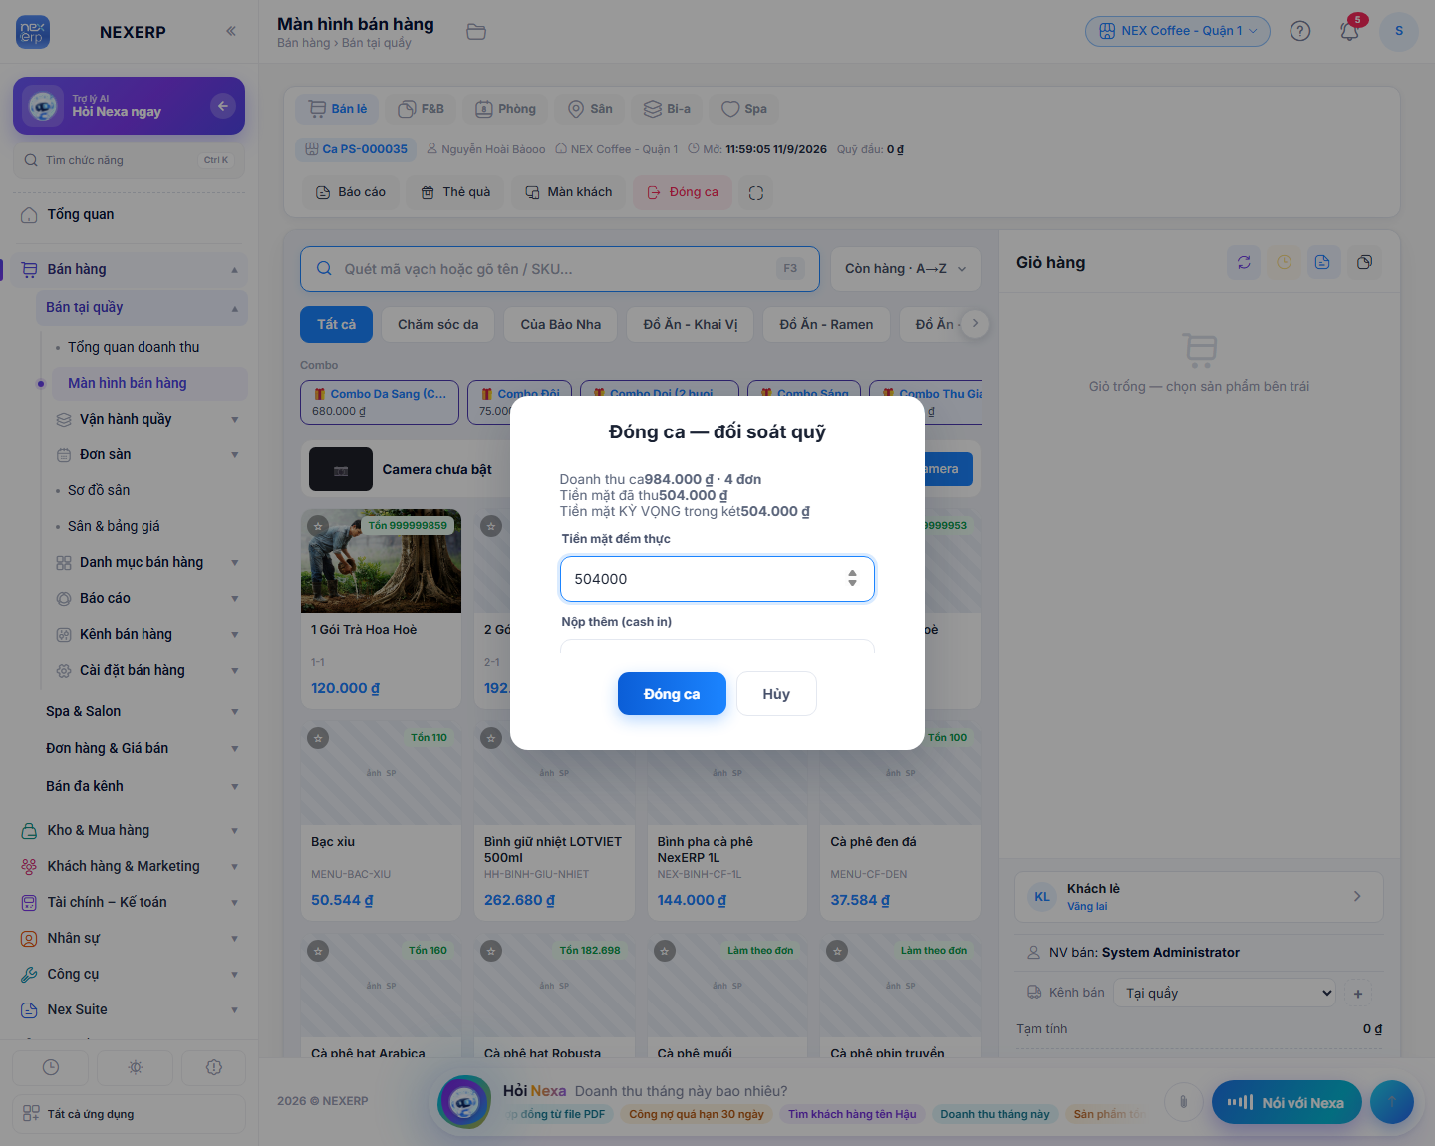1435x1146 pixels.
Task: Open the help question-mark icon
Action: 1300,31
